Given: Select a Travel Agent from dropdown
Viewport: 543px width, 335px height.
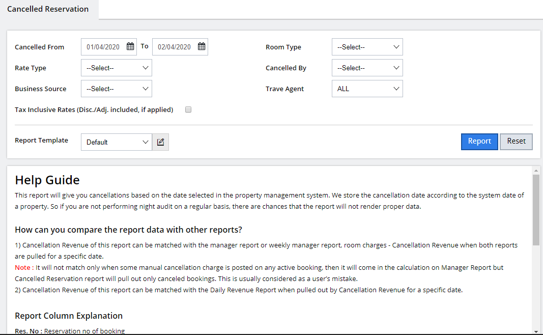Looking at the screenshot, I should click(367, 89).
